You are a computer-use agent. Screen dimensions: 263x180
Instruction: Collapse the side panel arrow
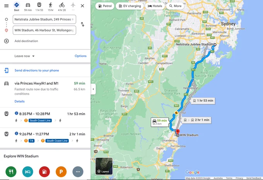tap(93, 89)
